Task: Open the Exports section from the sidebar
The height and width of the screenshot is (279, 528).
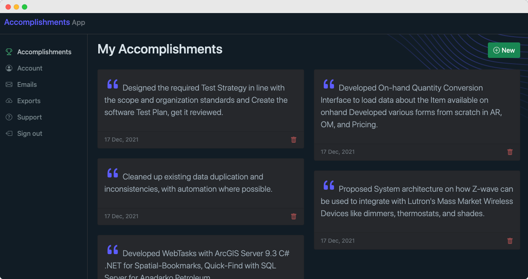Action: tap(29, 101)
